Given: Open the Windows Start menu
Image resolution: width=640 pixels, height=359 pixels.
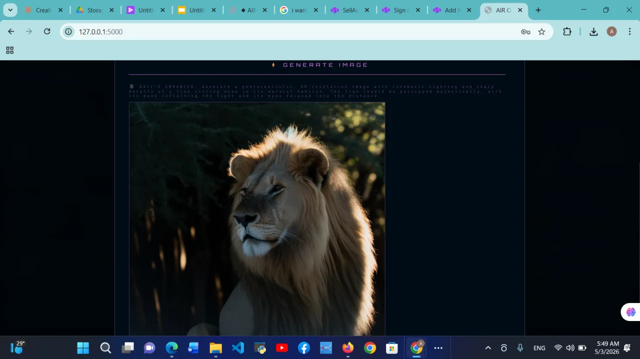Looking at the screenshot, I should 83,348.
